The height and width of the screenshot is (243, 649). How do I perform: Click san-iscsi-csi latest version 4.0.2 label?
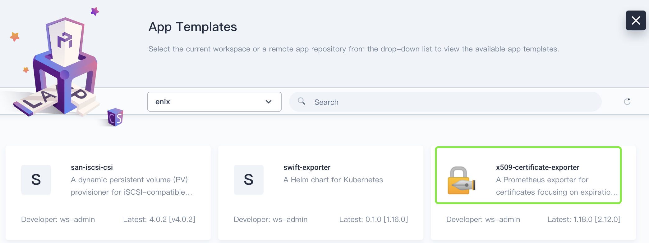pos(159,219)
